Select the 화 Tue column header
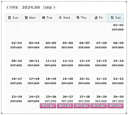 [47, 18]
